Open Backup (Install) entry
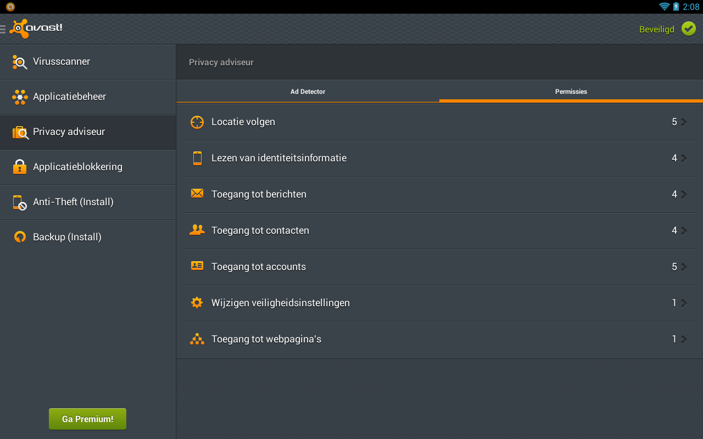Image resolution: width=703 pixels, height=439 pixels. pos(88,237)
